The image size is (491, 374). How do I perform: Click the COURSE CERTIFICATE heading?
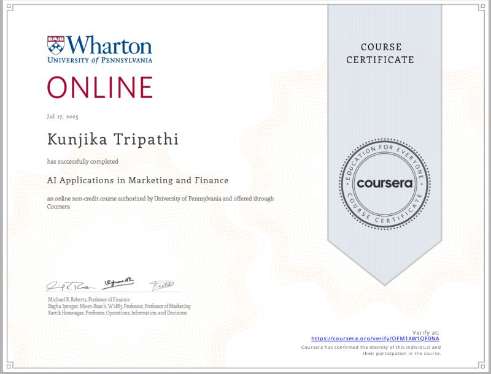pos(382,53)
